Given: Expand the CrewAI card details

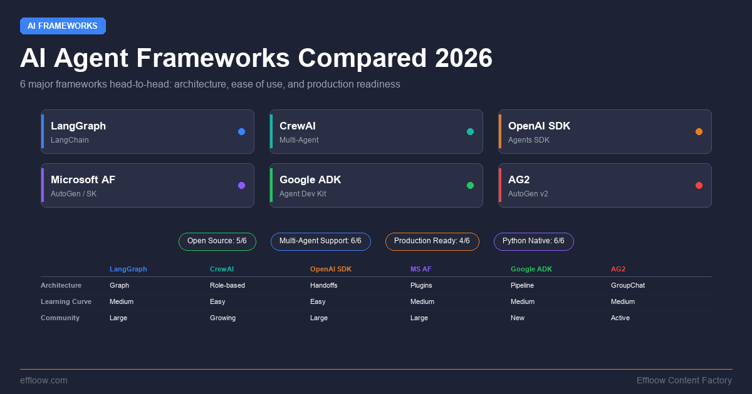Looking at the screenshot, I should coord(376,131).
